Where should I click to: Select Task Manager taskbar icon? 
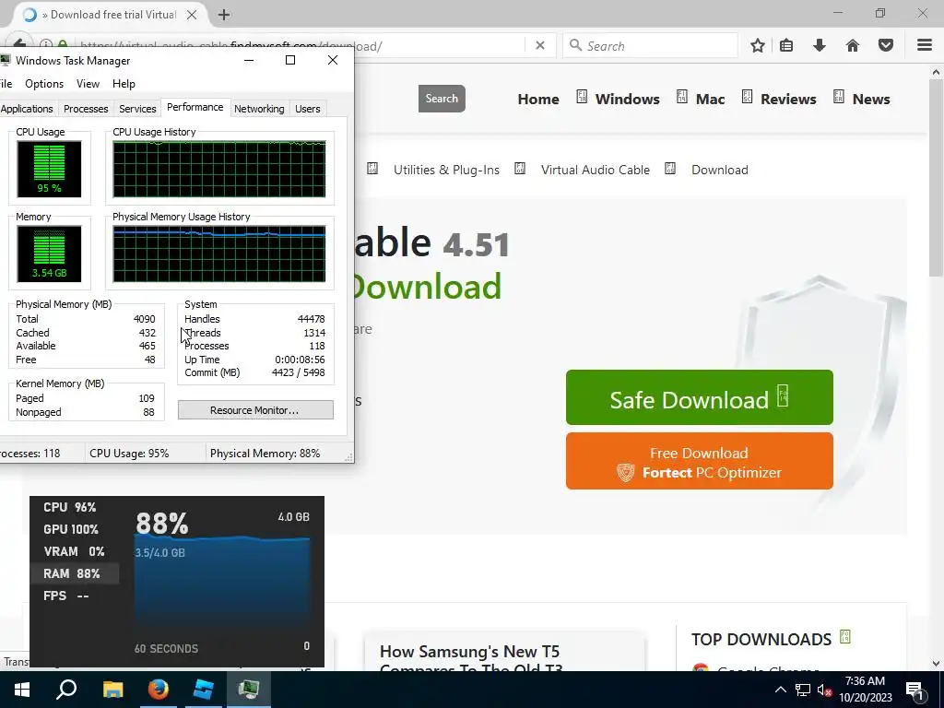point(249,690)
